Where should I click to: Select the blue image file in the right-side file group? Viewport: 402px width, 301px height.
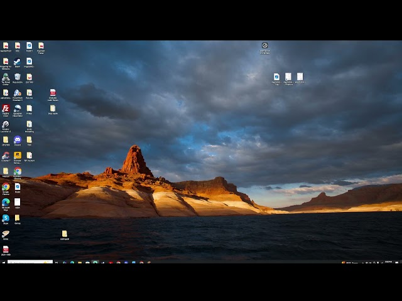click(276, 78)
